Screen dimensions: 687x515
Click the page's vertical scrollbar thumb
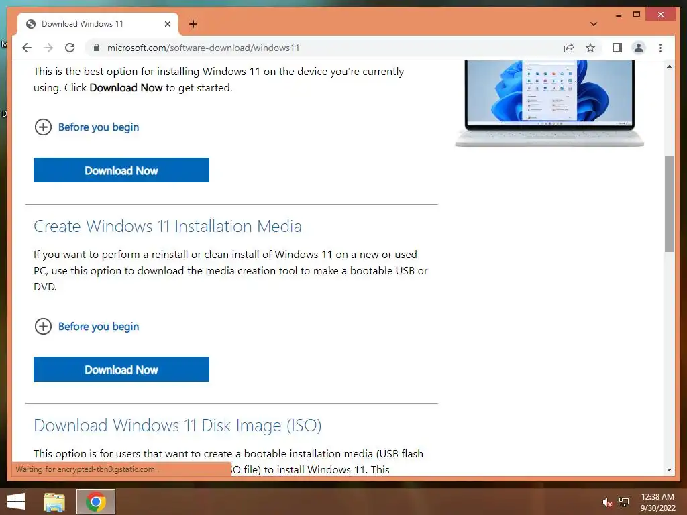point(669,204)
